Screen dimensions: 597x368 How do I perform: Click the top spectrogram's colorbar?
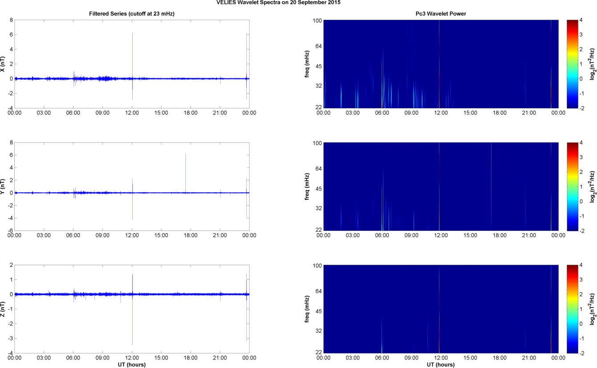click(x=573, y=64)
